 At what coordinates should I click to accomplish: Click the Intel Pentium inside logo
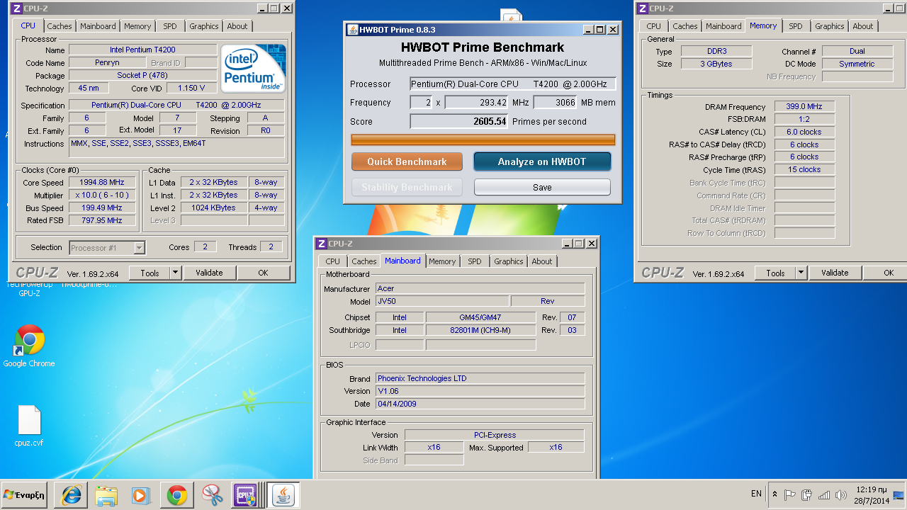pos(254,68)
